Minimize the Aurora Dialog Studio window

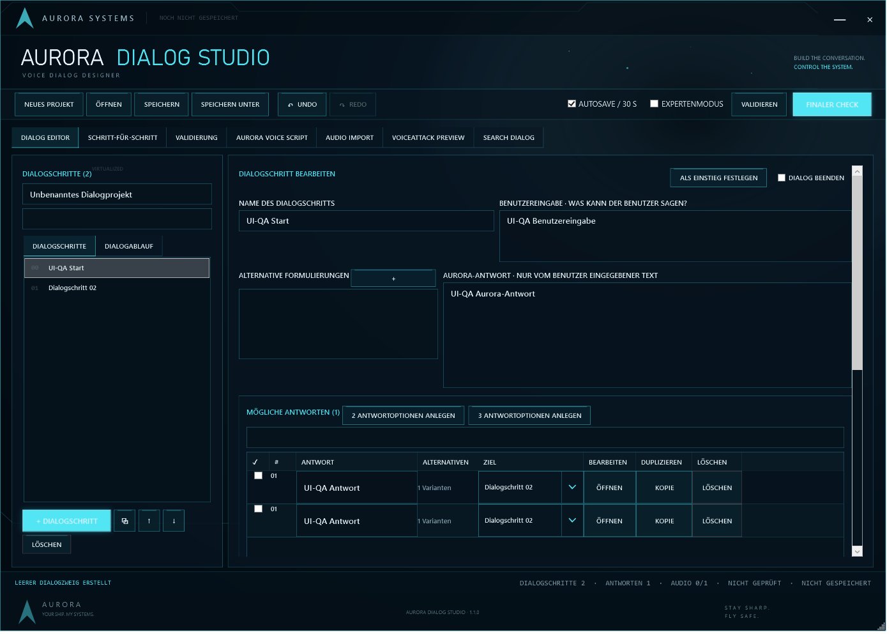point(840,20)
